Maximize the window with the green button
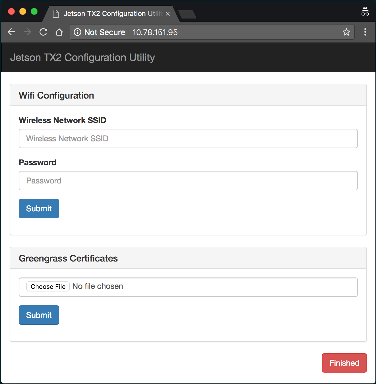 pos(34,11)
